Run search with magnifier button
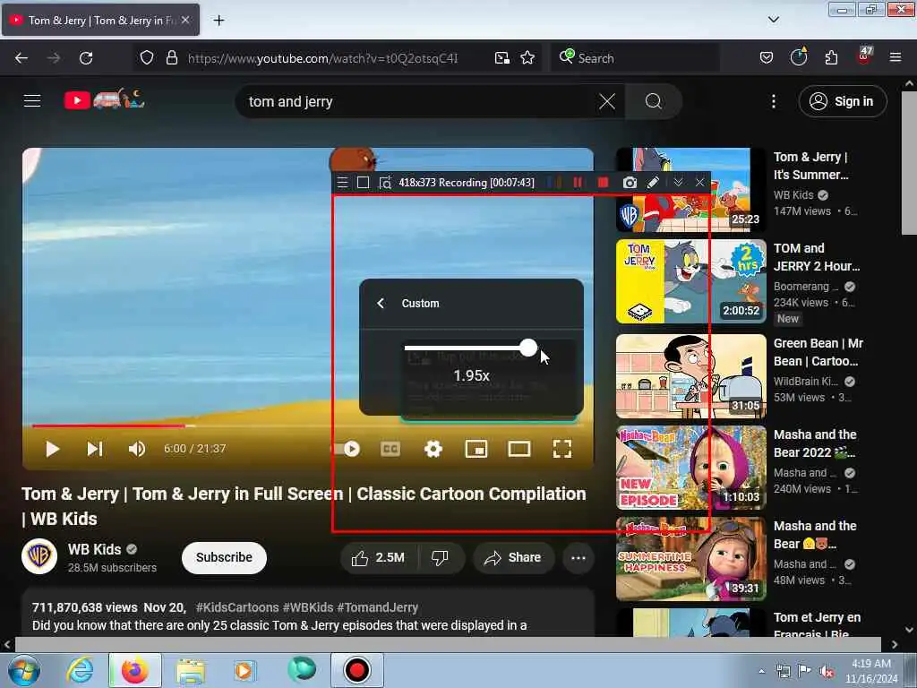This screenshot has width=917, height=688. pyautogui.click(x=653, y=101)
